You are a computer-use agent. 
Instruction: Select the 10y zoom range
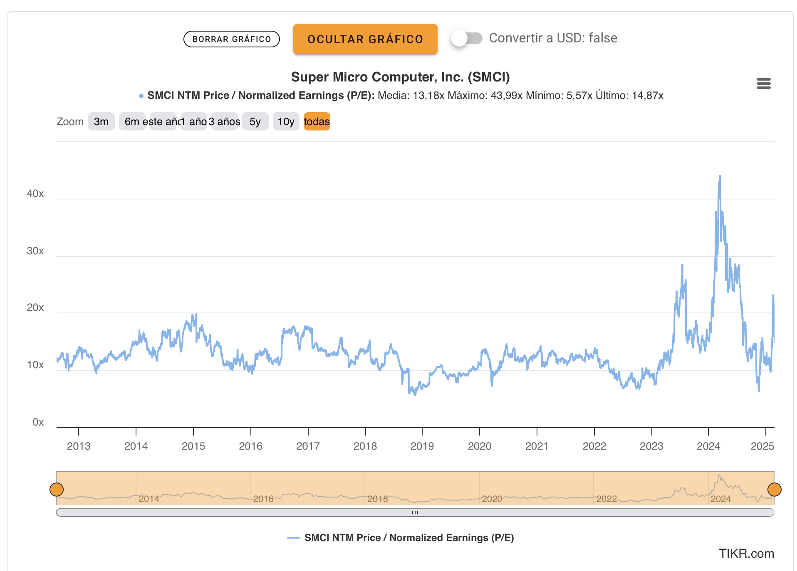coord(286,121)
